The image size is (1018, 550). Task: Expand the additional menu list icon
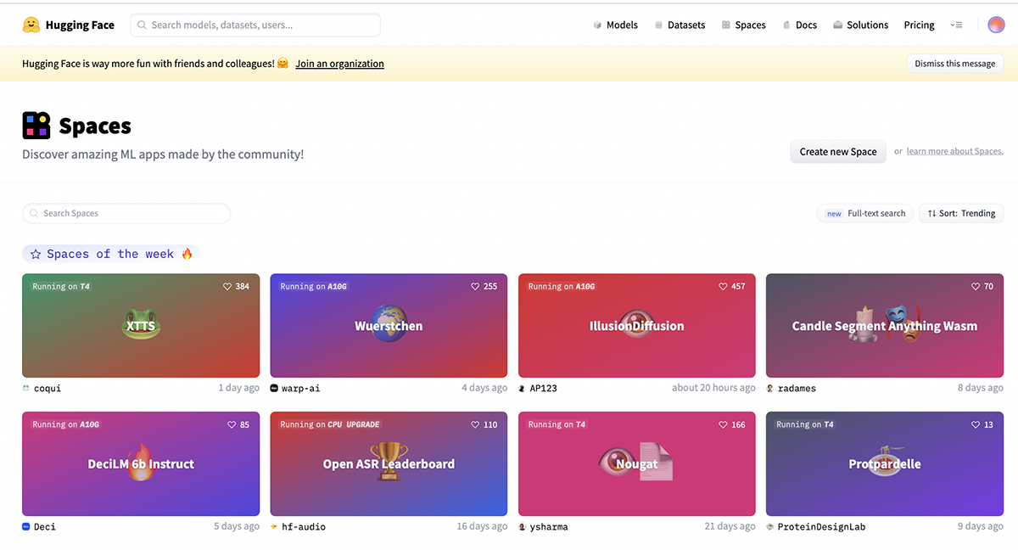pyautogui.click(x=956, y=25)
